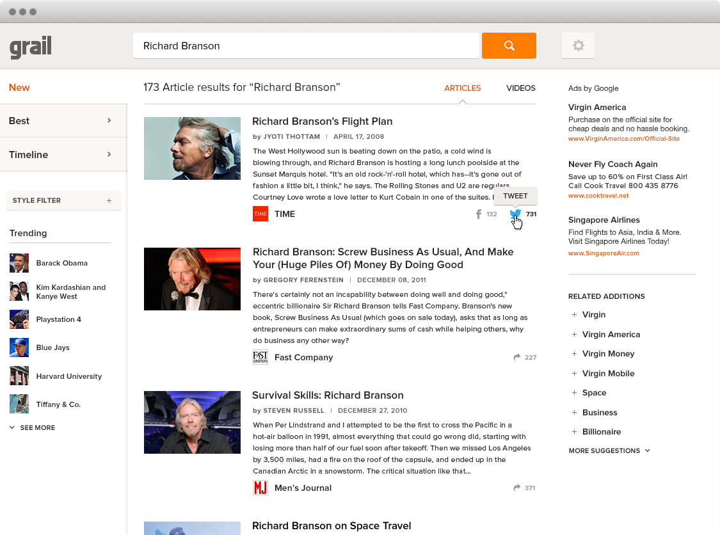This screenshot has height=535, width=720.
Task: Click Barack Obama trending thumbnail
Action: [19, 263]
